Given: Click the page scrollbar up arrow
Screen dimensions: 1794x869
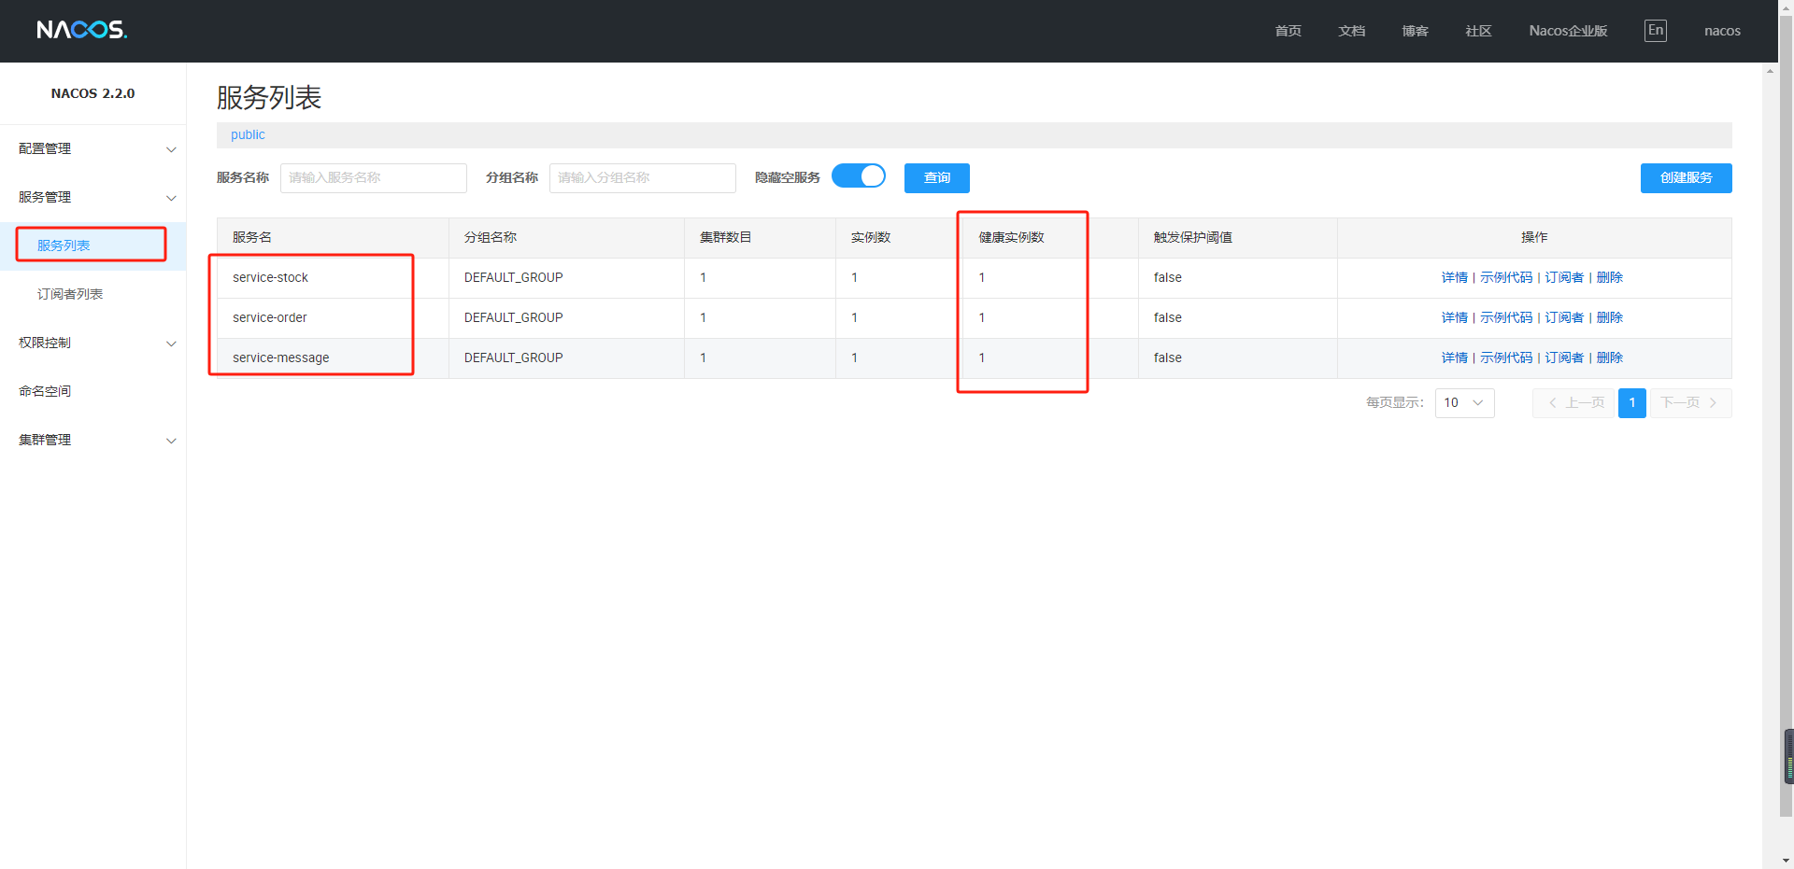Looking at the screenshot, I should [x=1786, y=7].
